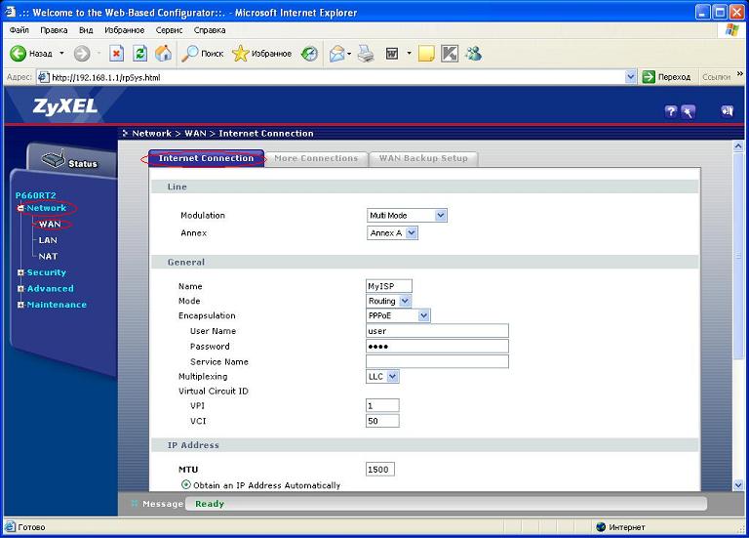Click the Windows flag logo

pyautogui.click(x=731, y=29)
